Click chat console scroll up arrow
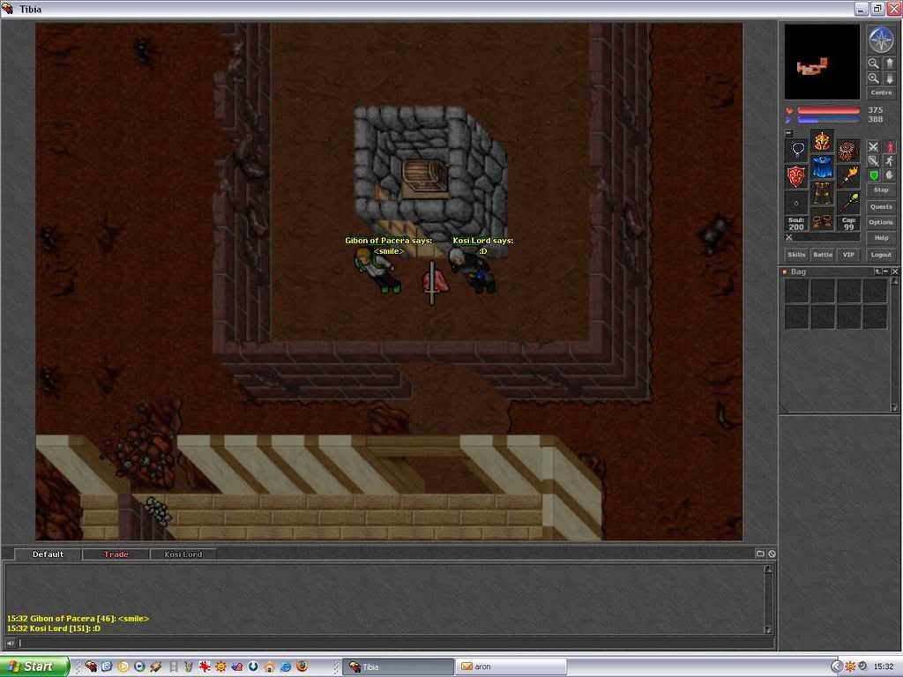This screenshot has width=903, height=677. [768, 569]
